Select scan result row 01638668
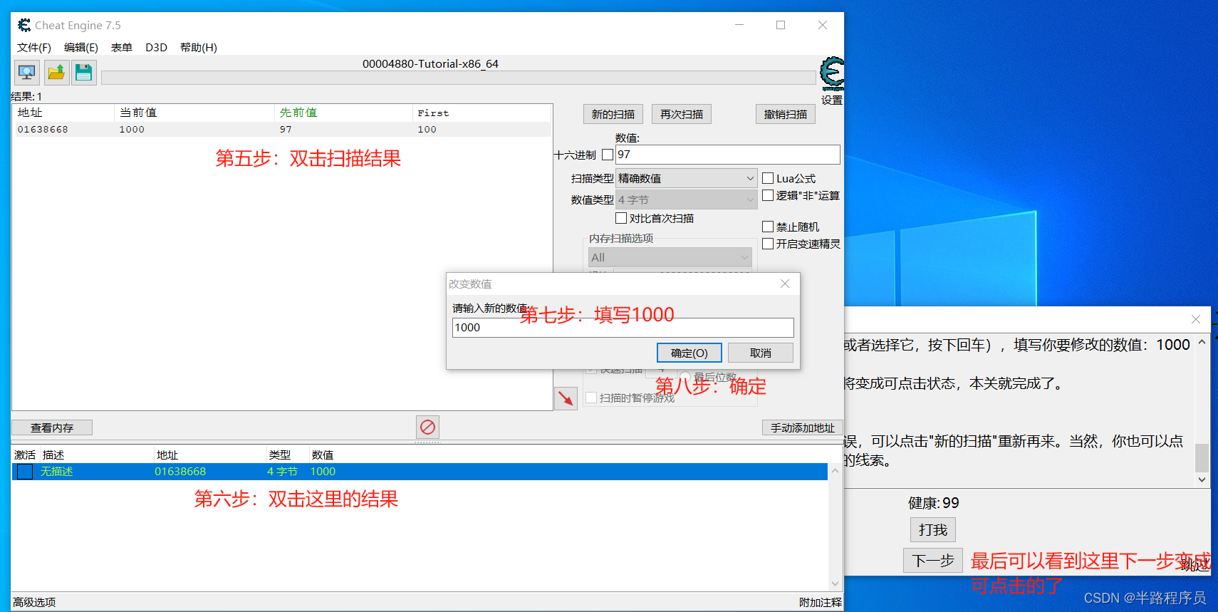The image size is (1218, 612). click(281, 129)
